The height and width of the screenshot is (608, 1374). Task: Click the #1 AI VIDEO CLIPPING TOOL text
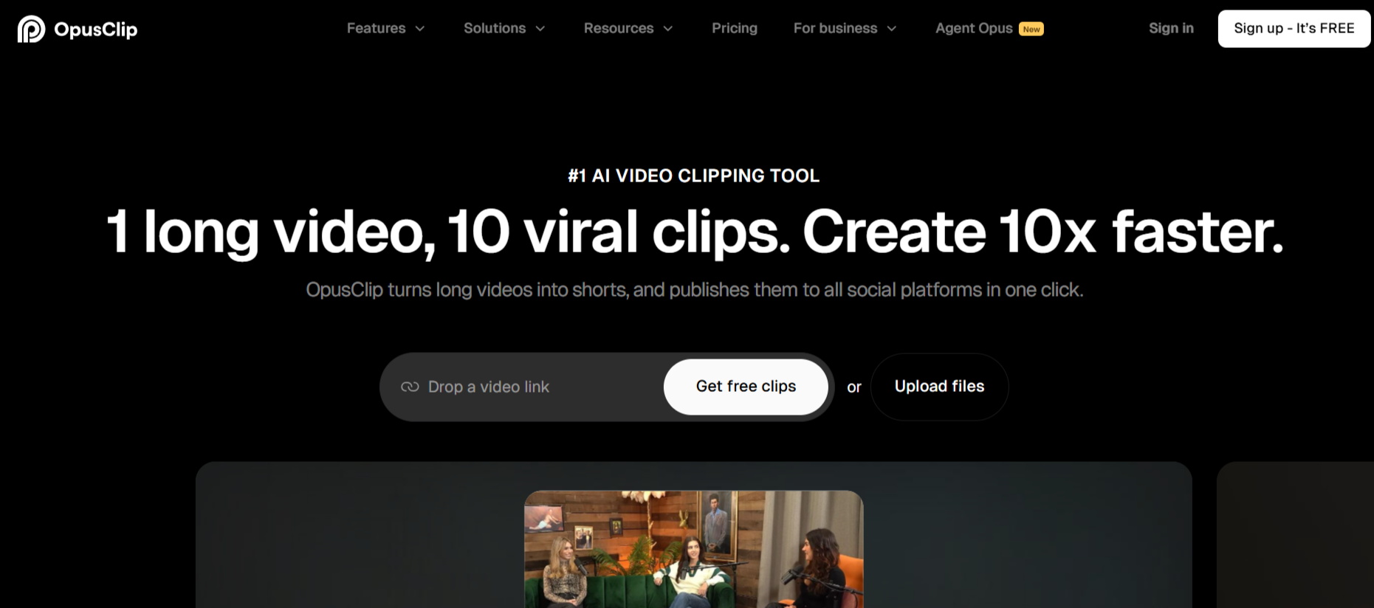tap(693, 176)
